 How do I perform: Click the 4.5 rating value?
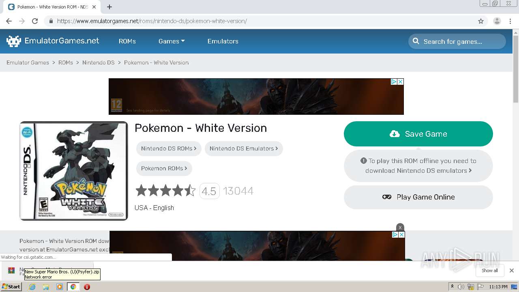click(209, 191)
